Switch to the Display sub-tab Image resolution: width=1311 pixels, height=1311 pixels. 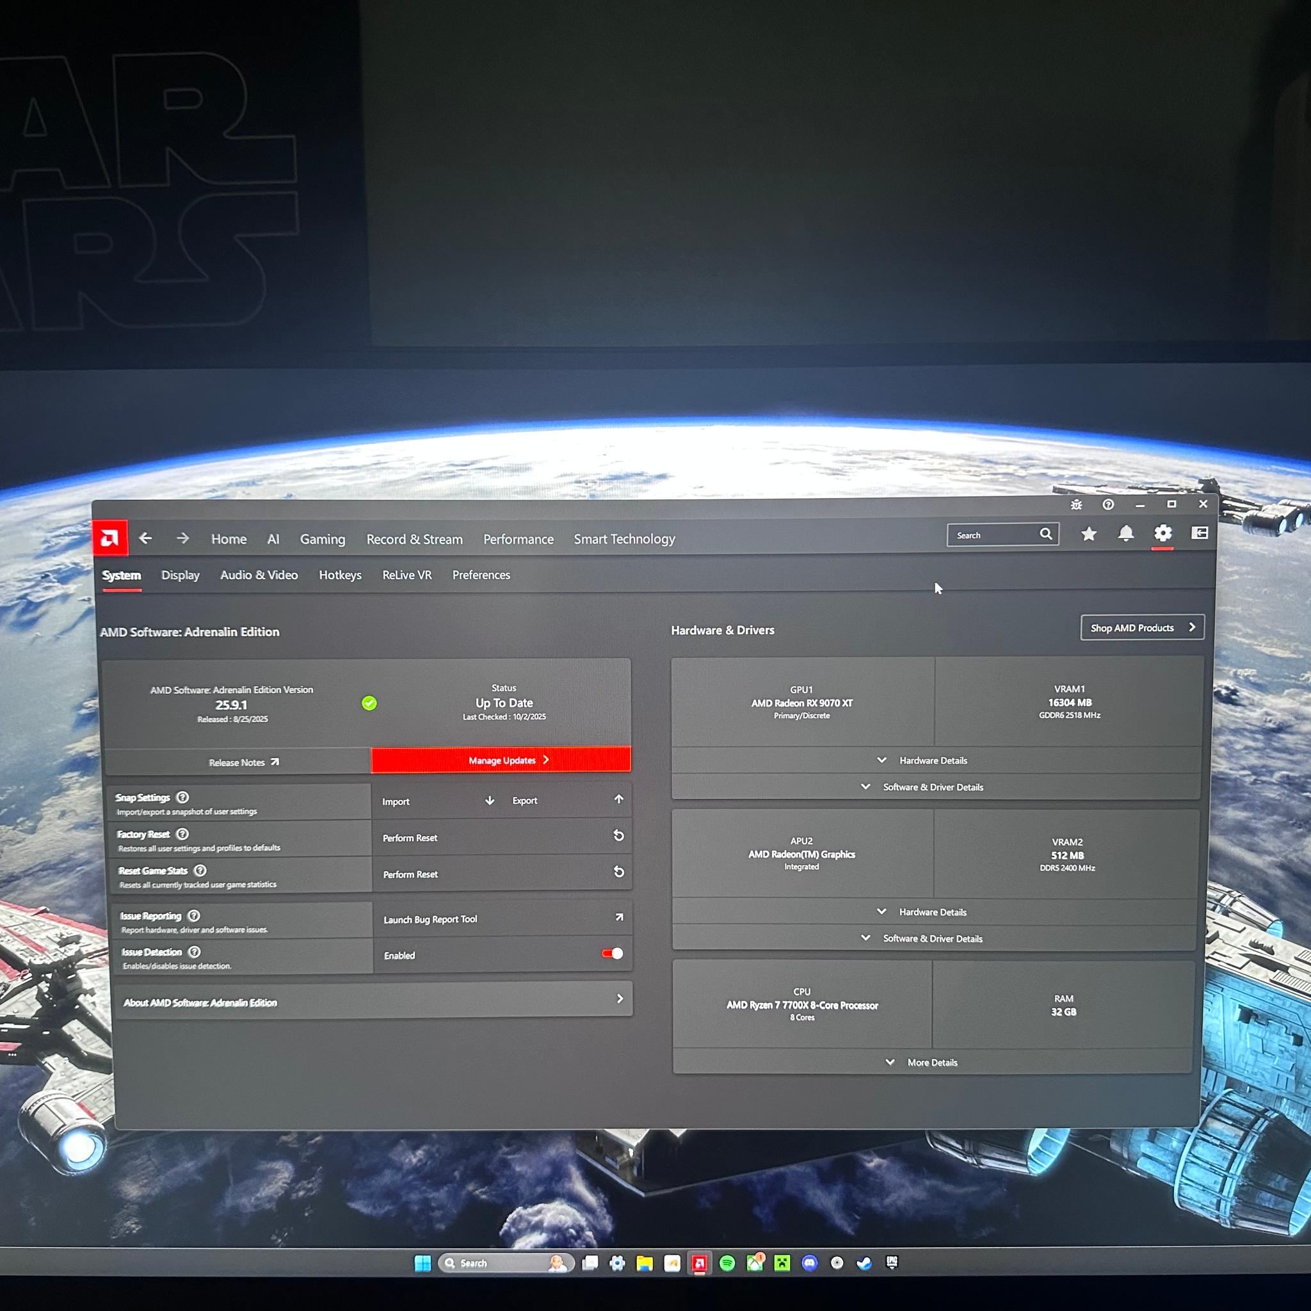181,575
